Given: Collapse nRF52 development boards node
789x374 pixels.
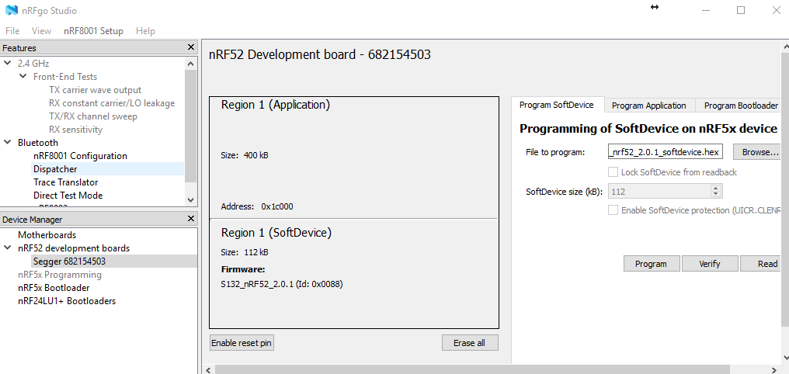Looking at the screenshot, I should coord(8,248).
